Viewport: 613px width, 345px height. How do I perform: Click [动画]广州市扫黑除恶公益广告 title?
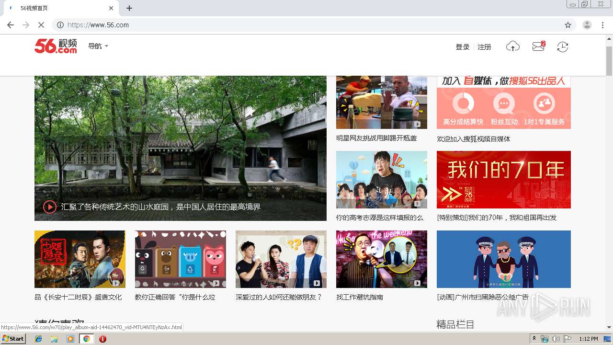point(483,297)
